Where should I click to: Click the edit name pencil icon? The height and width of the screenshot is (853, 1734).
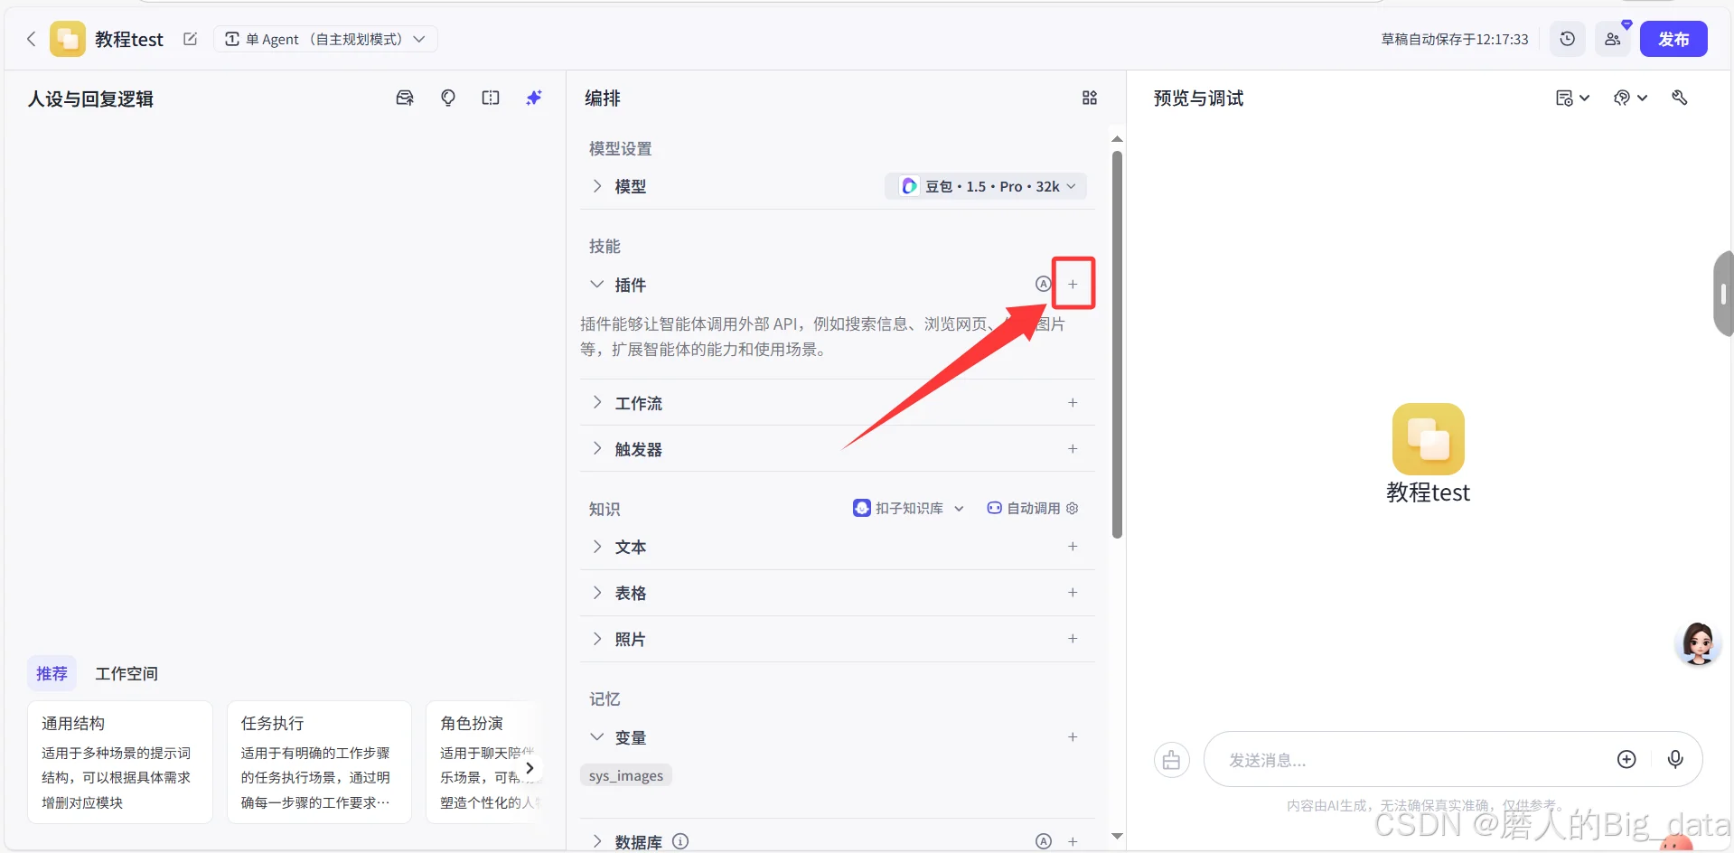(x=190, y=39)
